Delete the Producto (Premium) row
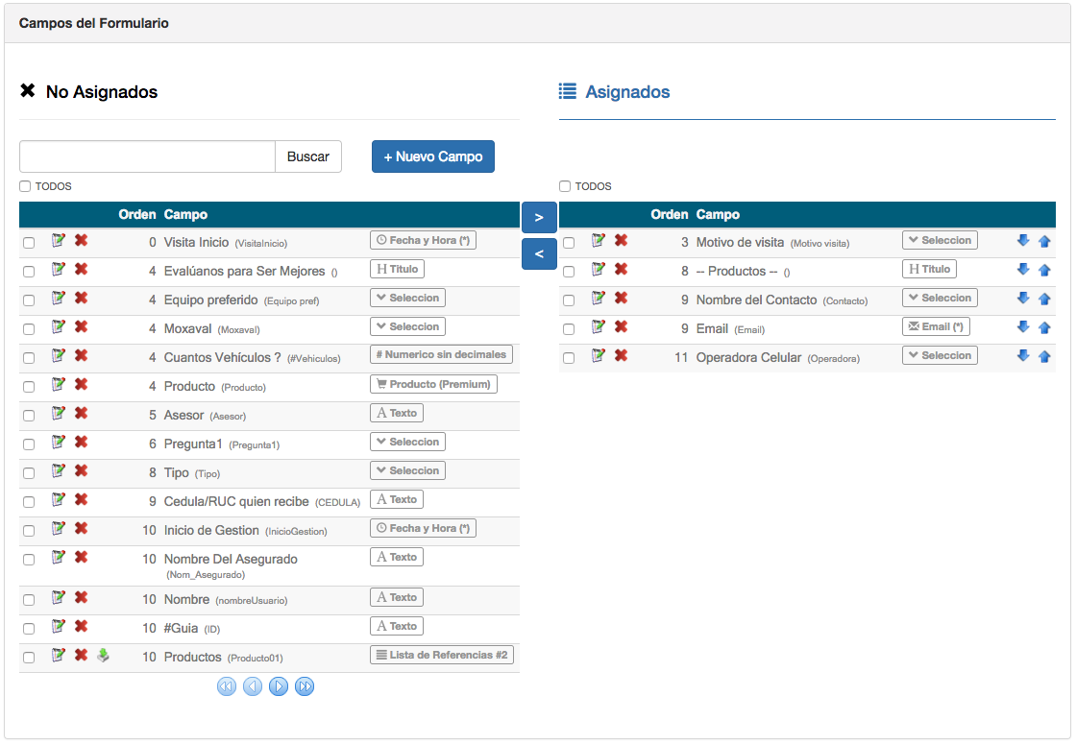This screenshot has height=744, width=1076. tap(81, 384)
